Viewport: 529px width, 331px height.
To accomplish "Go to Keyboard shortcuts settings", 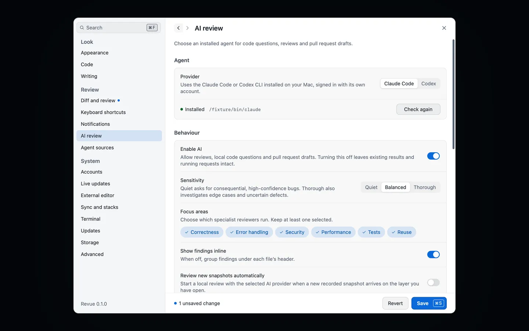I will click(x=119, y=112).
